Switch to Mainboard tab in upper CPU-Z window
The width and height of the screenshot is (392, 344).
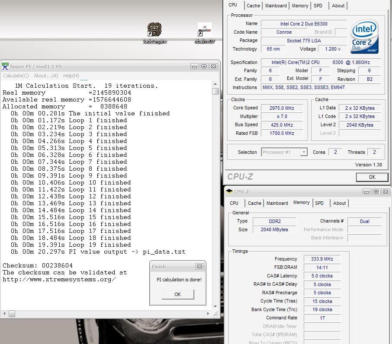(276, 6)
